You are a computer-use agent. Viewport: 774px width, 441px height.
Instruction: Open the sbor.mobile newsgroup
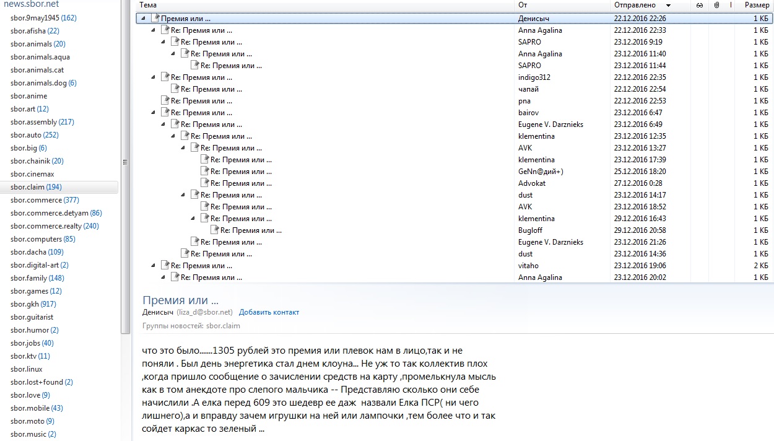click(37, 408)
